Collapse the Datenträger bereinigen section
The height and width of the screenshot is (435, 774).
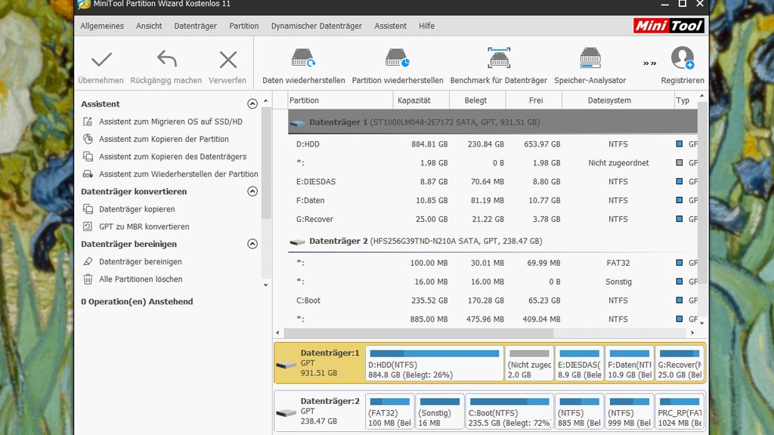tap(252, 243)
